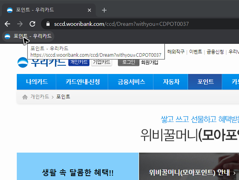The width and height of the screenshot is (239, 180).
Task: Open the 금융신청 top link
Action: [215, 52]
